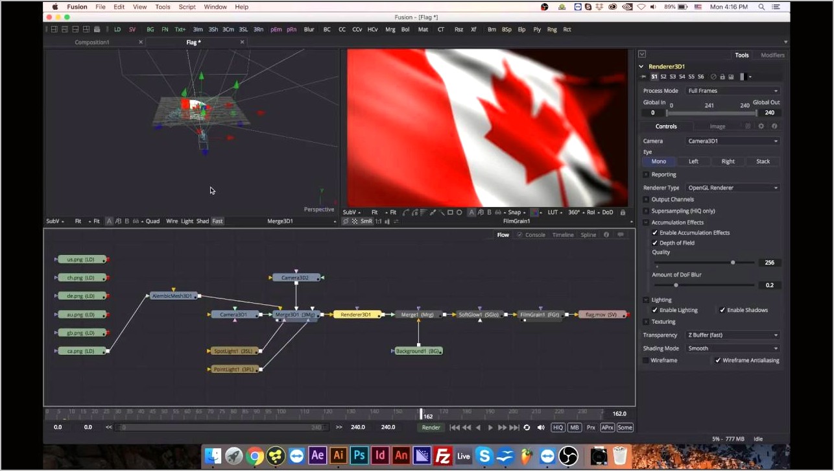Open FileZilla from the dock

pos(443,455)
